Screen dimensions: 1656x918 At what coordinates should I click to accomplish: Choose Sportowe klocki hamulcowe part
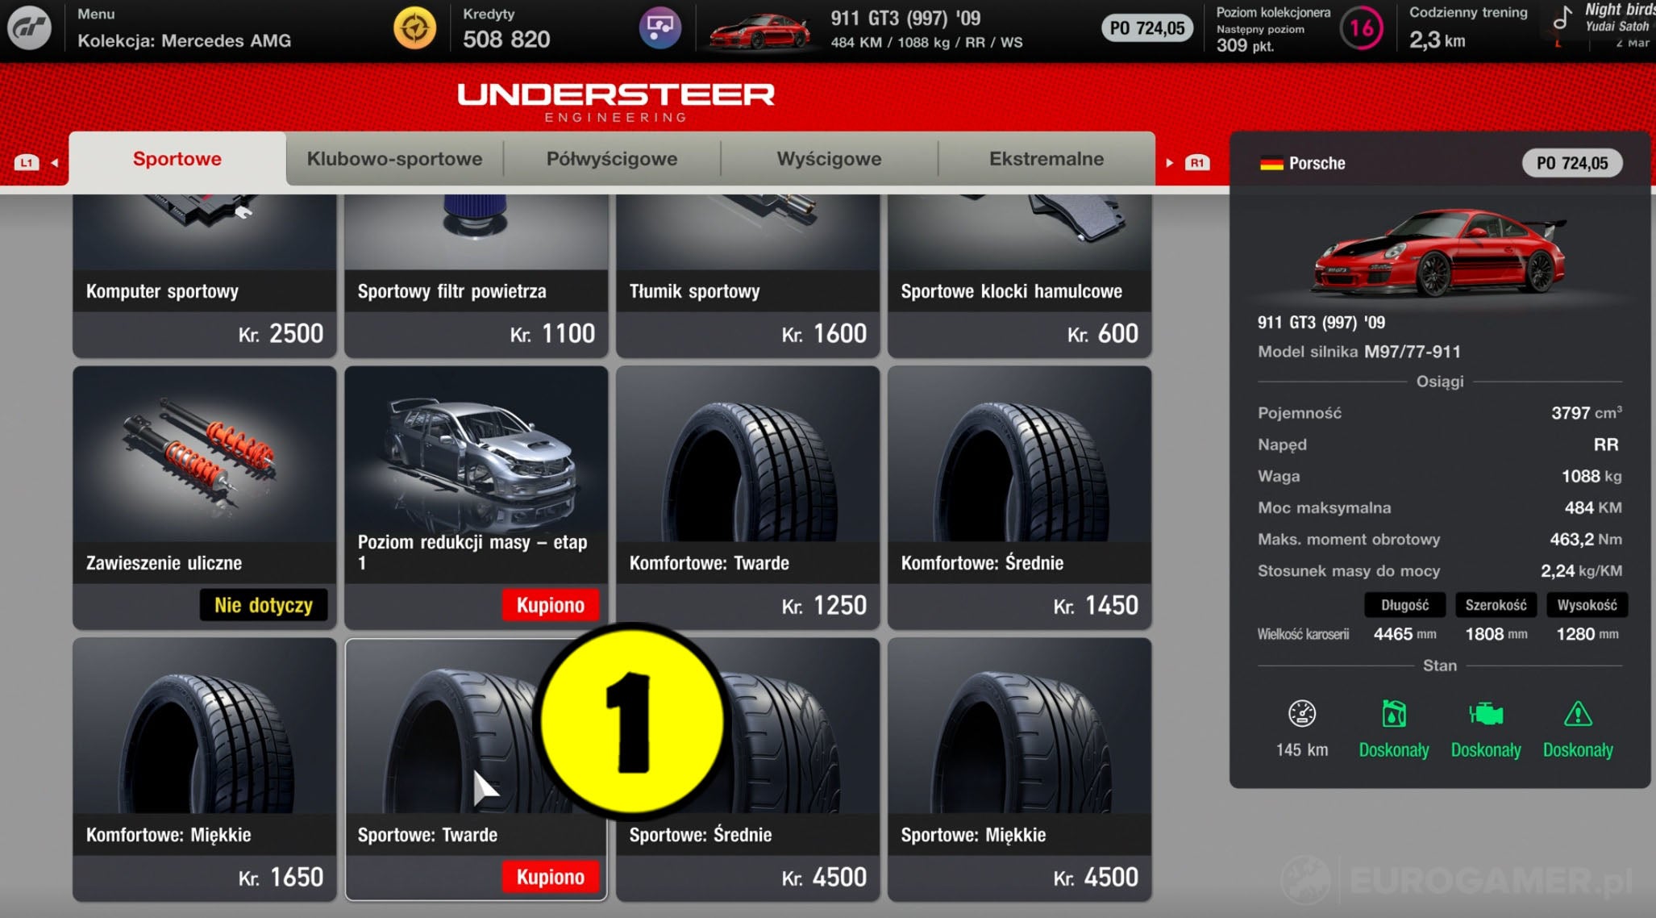[x=1020, y=274]
